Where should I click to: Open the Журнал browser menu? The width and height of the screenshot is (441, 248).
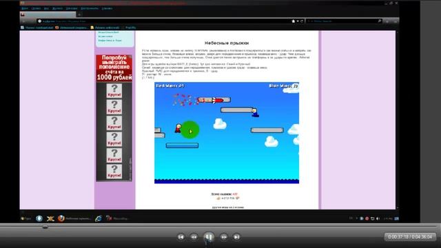pos(57,8)
